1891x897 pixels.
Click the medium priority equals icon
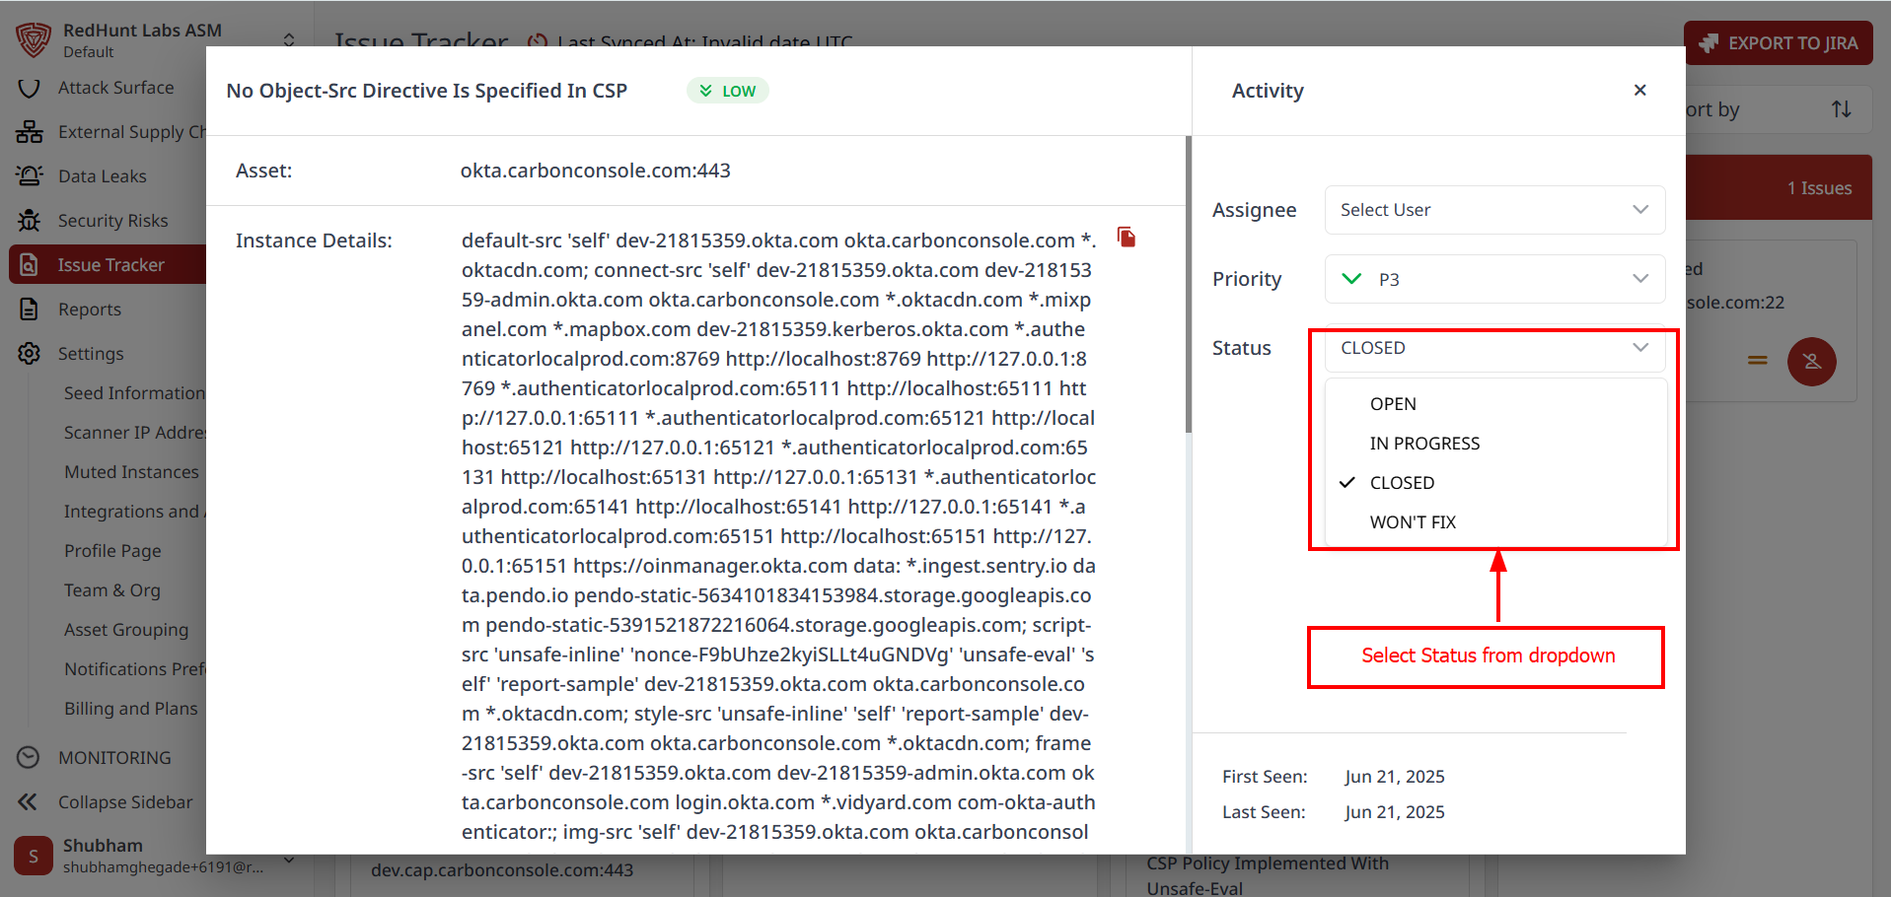click(1758, 361)
